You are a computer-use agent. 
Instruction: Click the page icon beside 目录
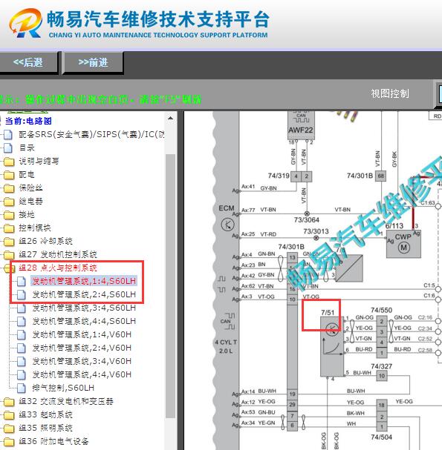[x=8, y=148]
